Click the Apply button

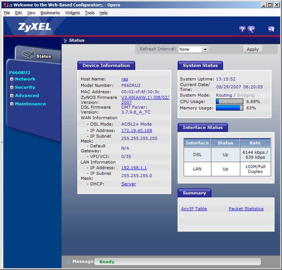pyautogui.click(x=252, y=49)
